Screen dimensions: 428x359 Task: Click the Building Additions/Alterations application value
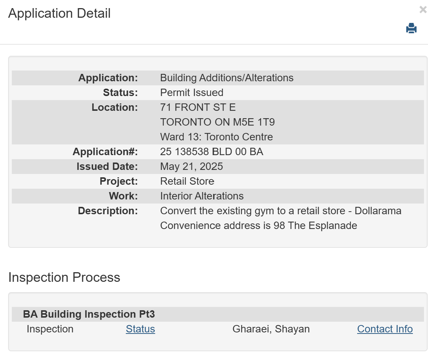[x=227, y=78]
